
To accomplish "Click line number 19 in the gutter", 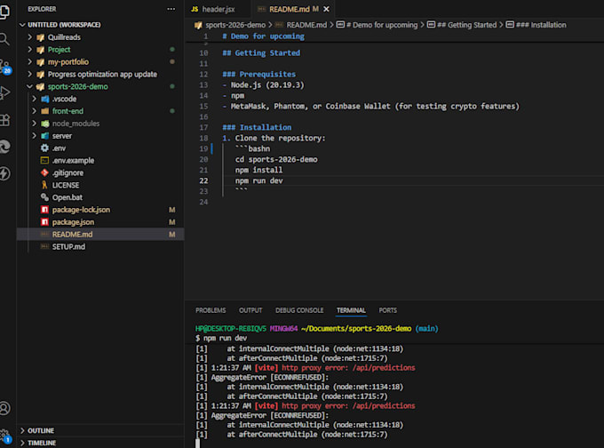I will point(203,148).
